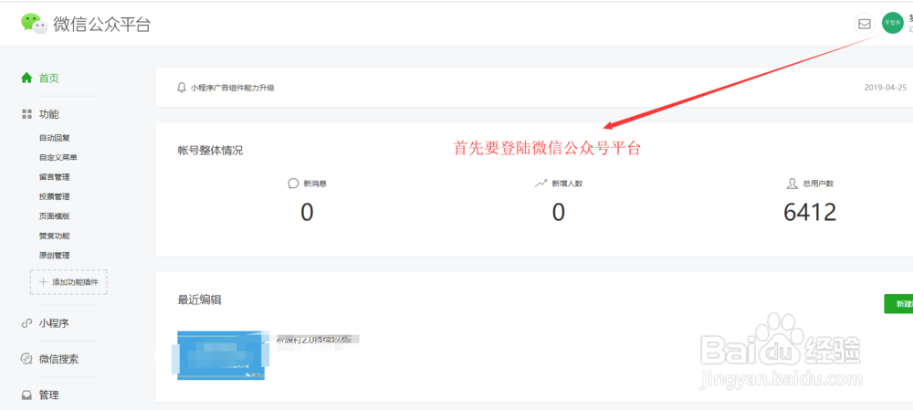Image resolution: width=913 pixels, height=410 pixels.
Task: Open the 小程序 sidebar section
Action: tap(54, 323)
